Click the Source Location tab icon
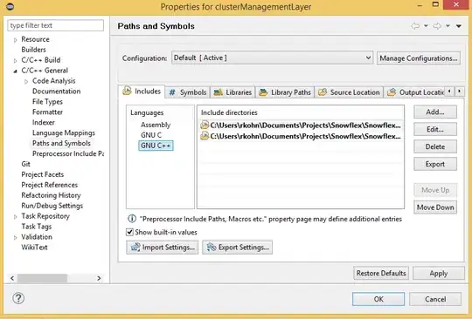The width and height of the screenshot is (472, 319). tap(323, 92)
